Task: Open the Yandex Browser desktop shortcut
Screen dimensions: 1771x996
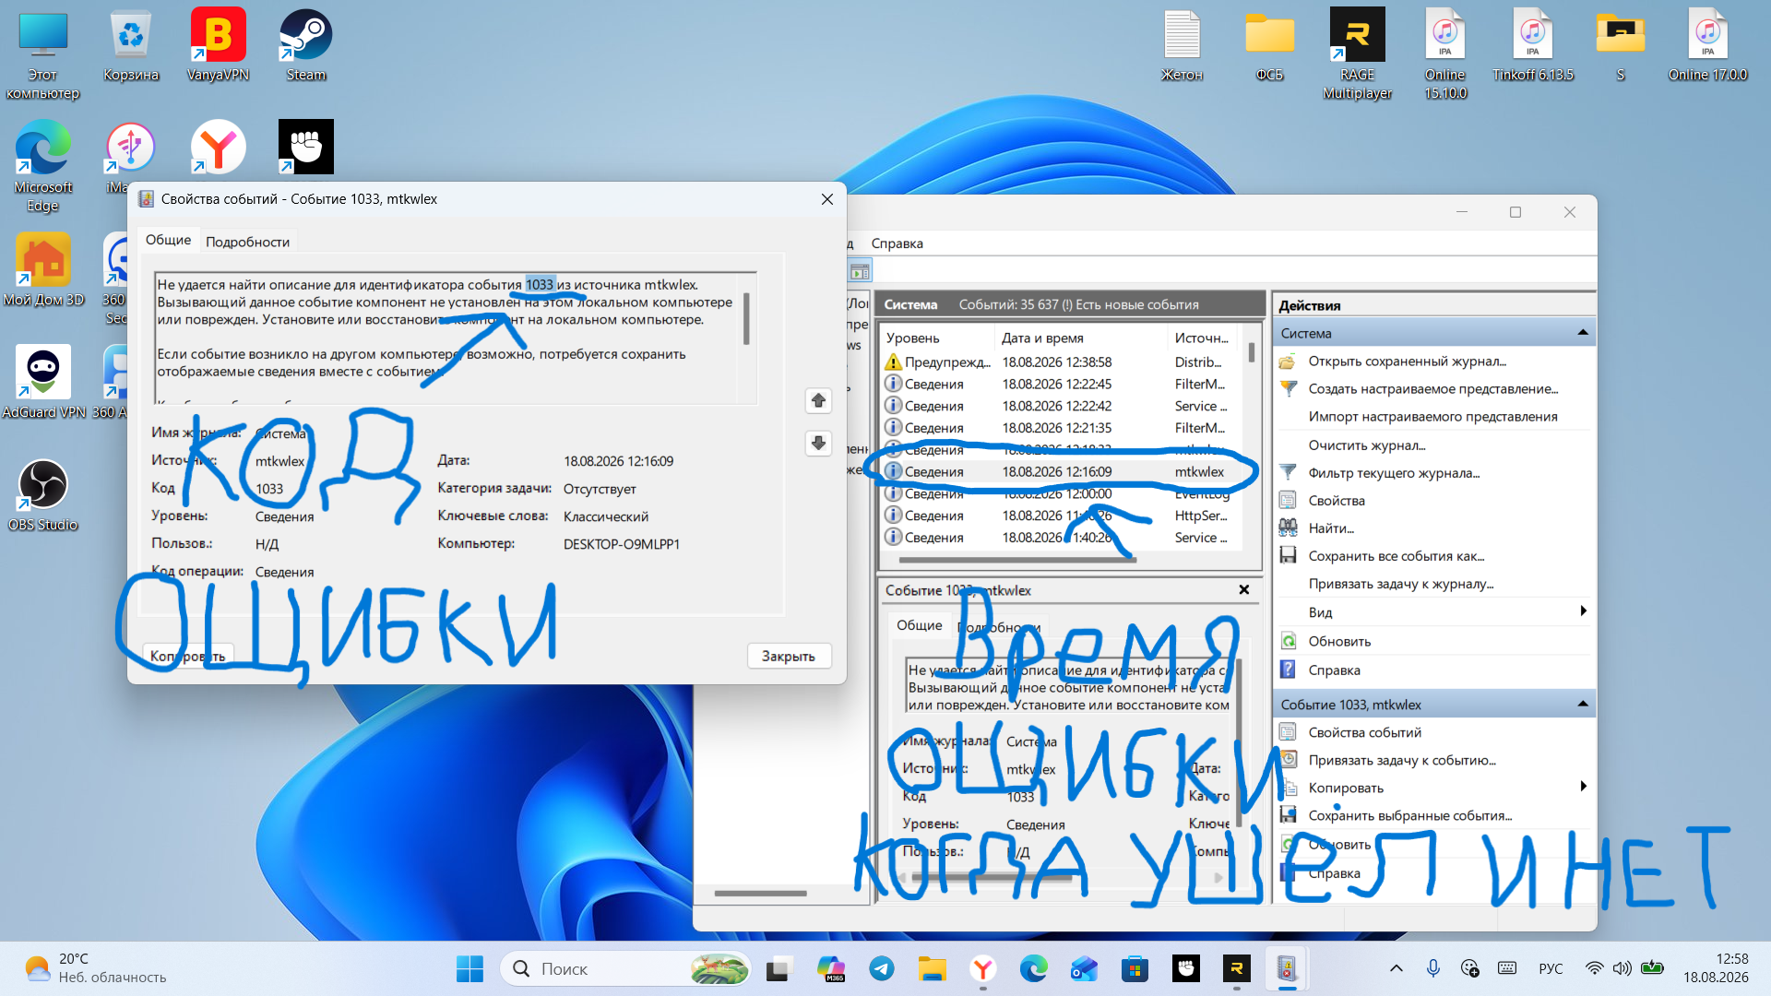Action: [x=218, y=147]
